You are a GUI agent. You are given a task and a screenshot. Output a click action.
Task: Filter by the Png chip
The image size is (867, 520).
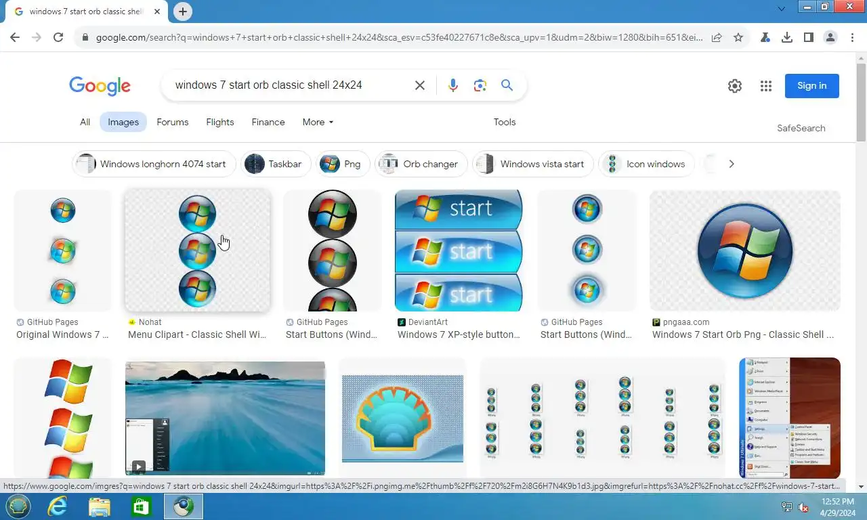[343, 164]
